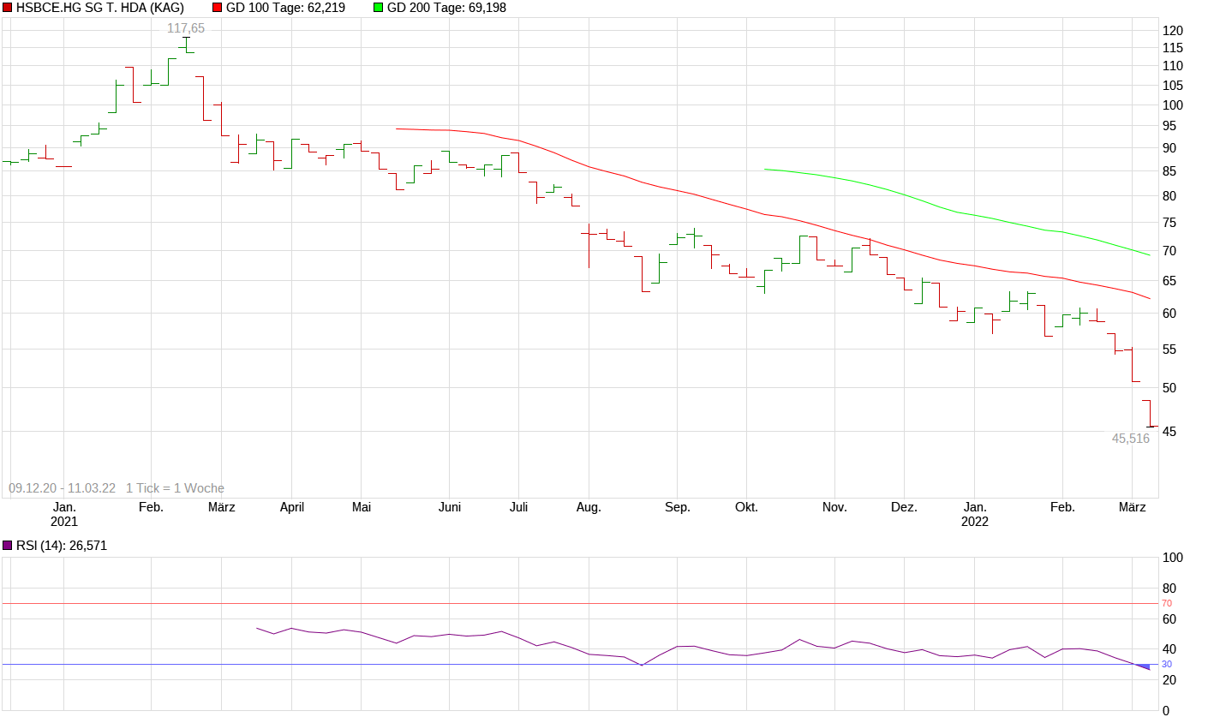1208x723 pixels.
Task: Click the 'GD 200 Tage: 69,198' legend label
Action: click(x=446, y=8)
